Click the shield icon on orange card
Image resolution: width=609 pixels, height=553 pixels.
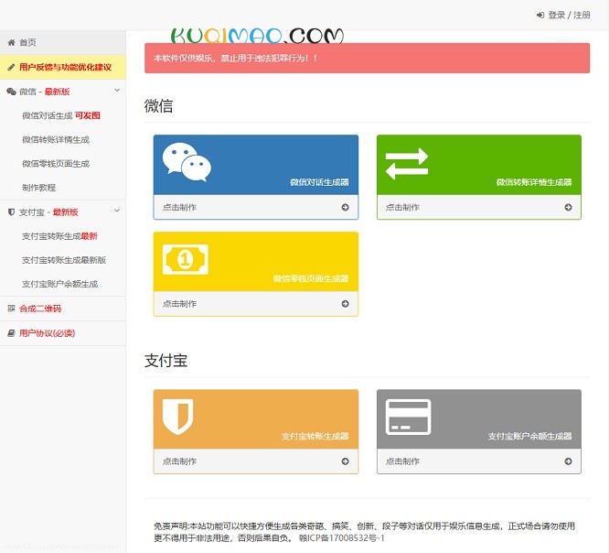tap(178, 417)
